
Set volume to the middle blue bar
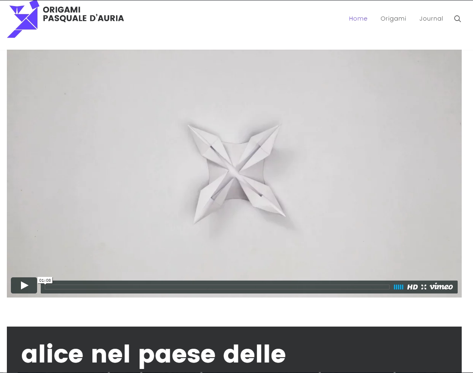[398, 287]
